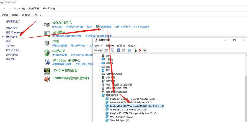Click the 鼠标和其他指针设备 tree label
The image size is (247, 122).
[116, 88]
